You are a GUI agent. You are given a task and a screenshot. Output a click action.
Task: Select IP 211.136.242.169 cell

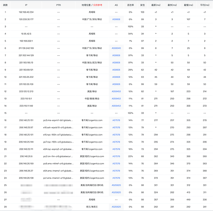point(26,48)
